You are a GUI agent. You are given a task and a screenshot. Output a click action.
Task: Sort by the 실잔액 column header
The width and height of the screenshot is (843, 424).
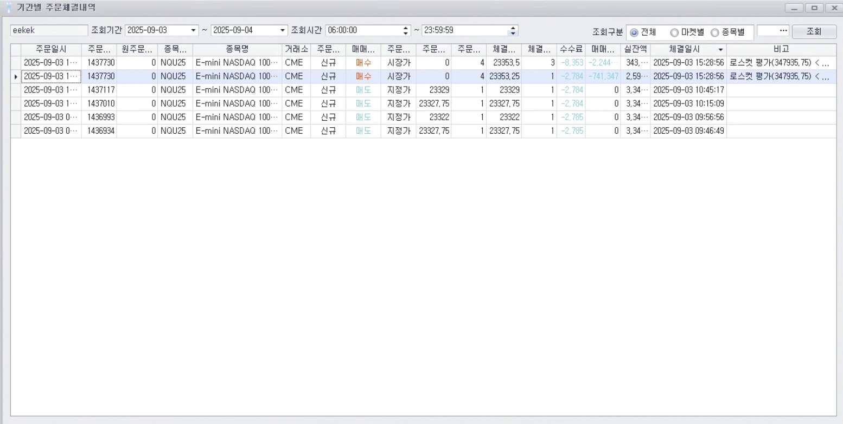tap(635, 49)
